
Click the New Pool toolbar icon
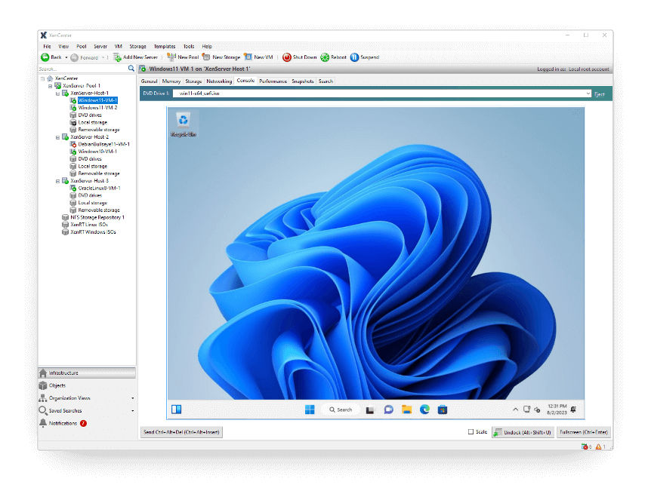click(171, 57)
